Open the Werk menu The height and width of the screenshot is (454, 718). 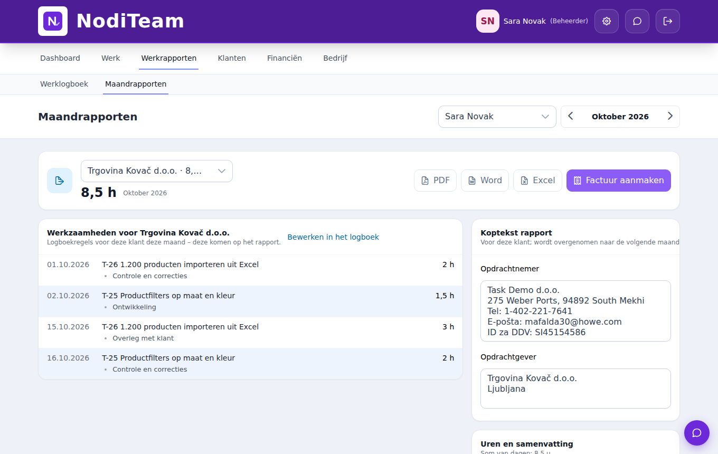click(x=111, y=58)
